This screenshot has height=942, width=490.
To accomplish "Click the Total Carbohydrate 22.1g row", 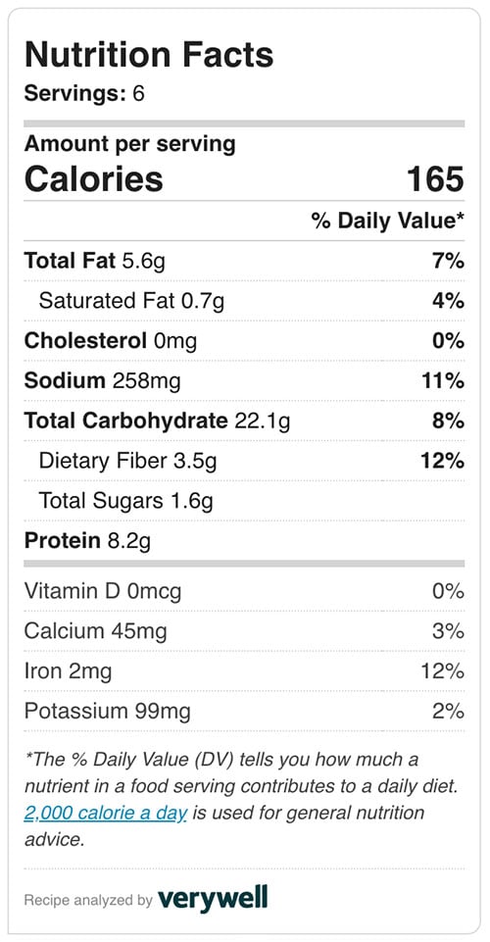I will [244, 421].
